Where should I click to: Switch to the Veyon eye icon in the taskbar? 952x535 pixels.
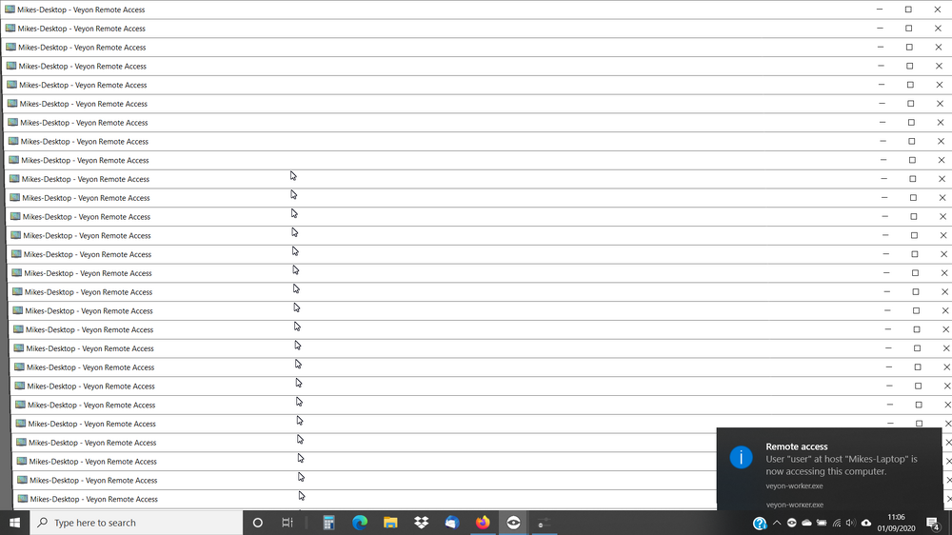513,523
